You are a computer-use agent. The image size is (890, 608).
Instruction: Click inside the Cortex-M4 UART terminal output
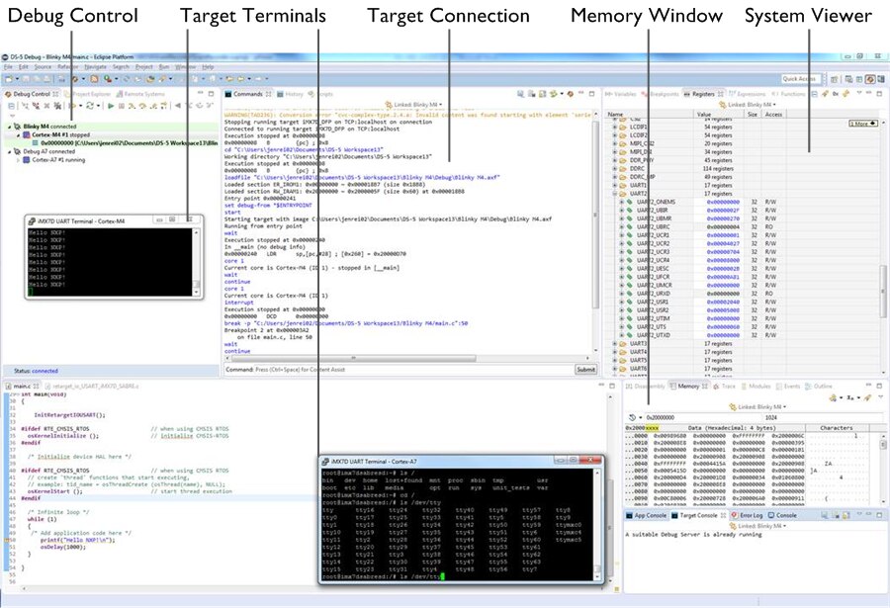tap(111, 261)
